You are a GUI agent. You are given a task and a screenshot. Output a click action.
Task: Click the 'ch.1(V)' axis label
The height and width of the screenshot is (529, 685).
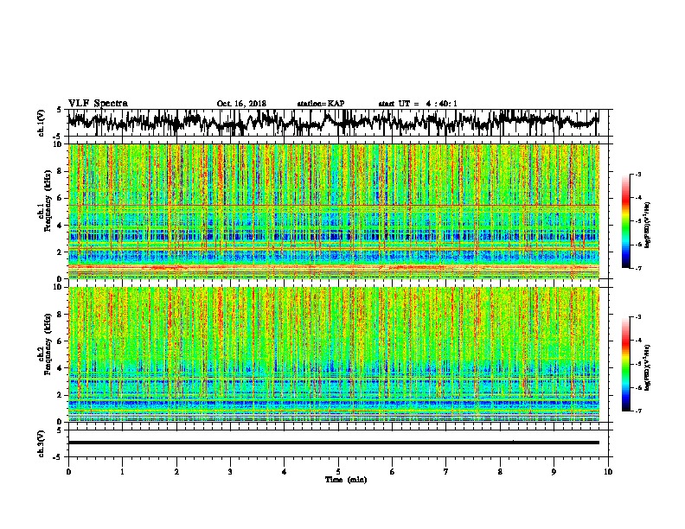(x=42, y=123)
